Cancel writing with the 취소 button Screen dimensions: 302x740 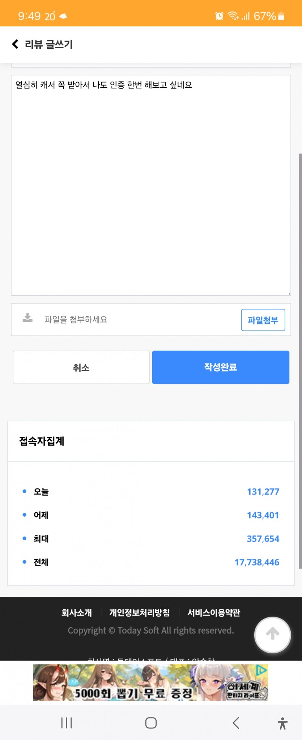pyautogui.click(x=81, y=367)
